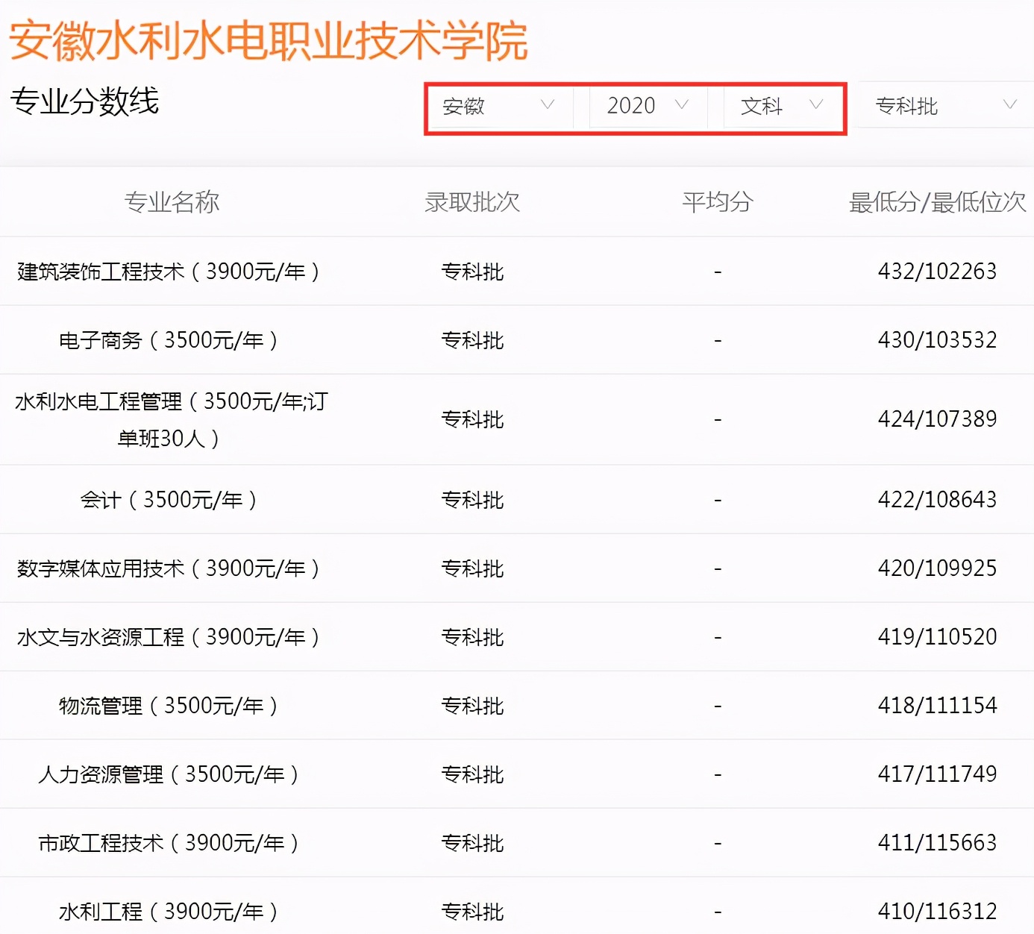1034x934 pixels.
Task: Select the 专业名称 column header
Action: click(x=173, y=201)
